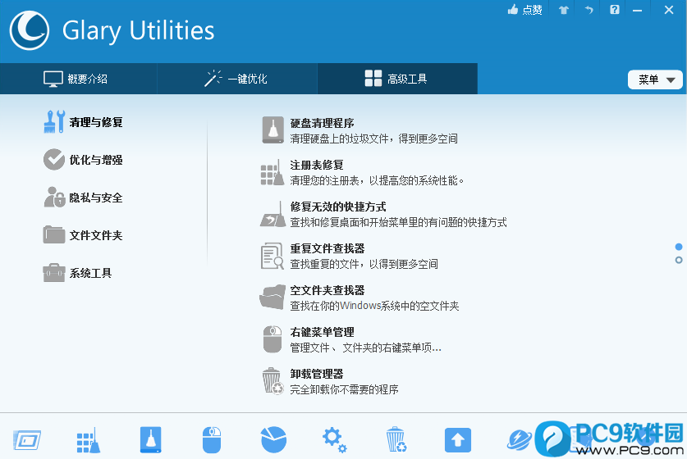Image resolution: width=687 pixels, height=459 pixels.
Task: Open 重复文件查找器 tool
Action: pyautogui.click(x=327, y=248)
